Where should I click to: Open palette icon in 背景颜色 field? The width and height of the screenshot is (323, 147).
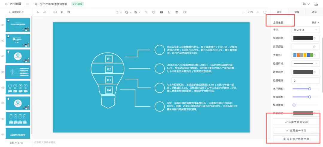pos(314,47)
